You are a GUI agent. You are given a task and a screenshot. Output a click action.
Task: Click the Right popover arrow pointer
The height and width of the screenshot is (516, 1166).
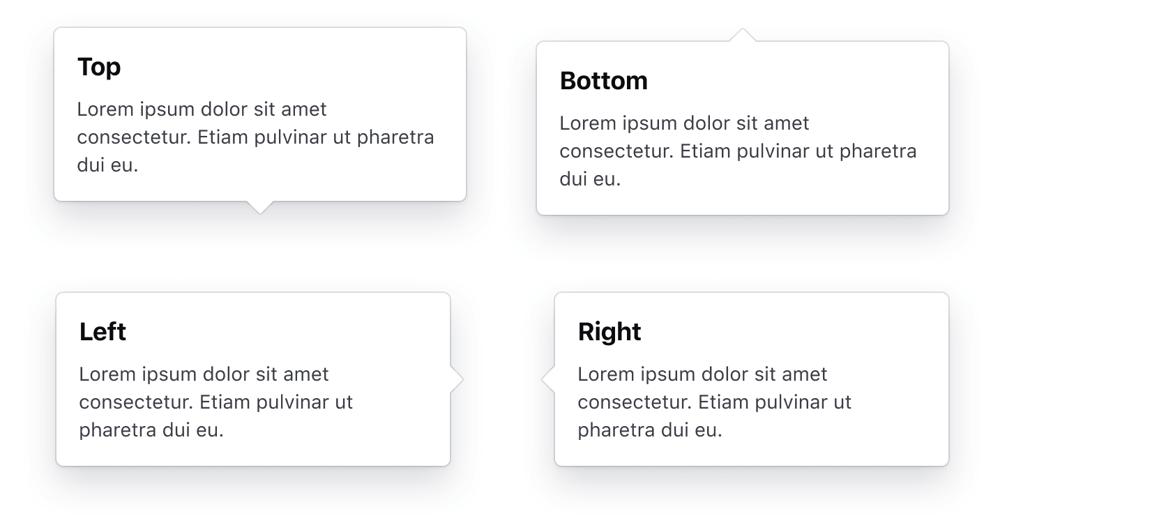click(x=547, y=379)
